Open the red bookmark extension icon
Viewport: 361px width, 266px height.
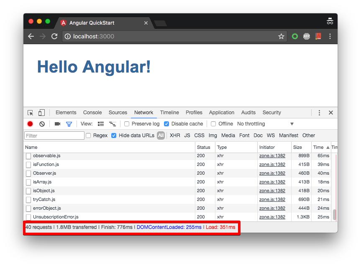(x=318, y=36)
